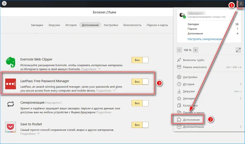Screen dimensions: 245x144
Task: Click the Sync arrows icon
Action: [10, 104]
